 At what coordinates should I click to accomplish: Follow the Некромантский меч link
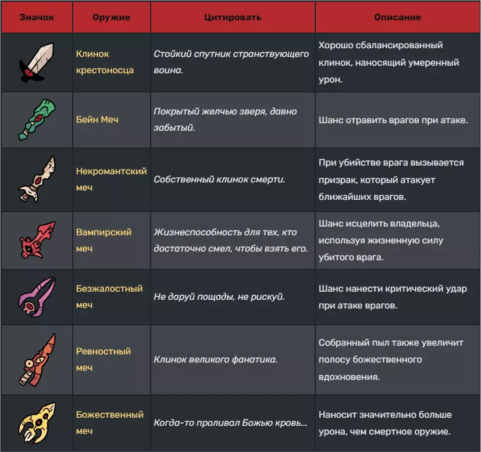(111, 179)
